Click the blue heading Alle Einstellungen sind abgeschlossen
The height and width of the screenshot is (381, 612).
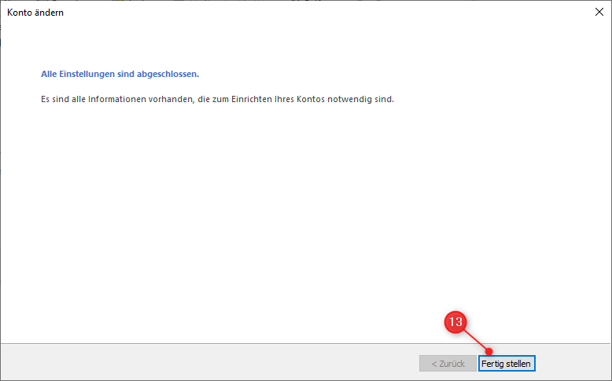tap(120, 75)
